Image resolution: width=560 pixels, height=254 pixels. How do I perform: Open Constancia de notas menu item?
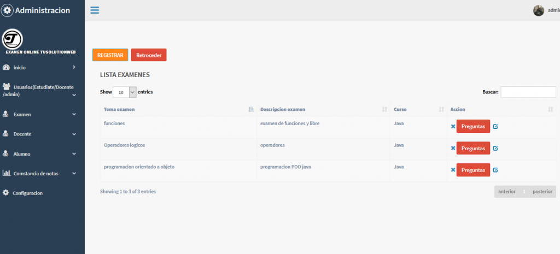click(38, 173)
